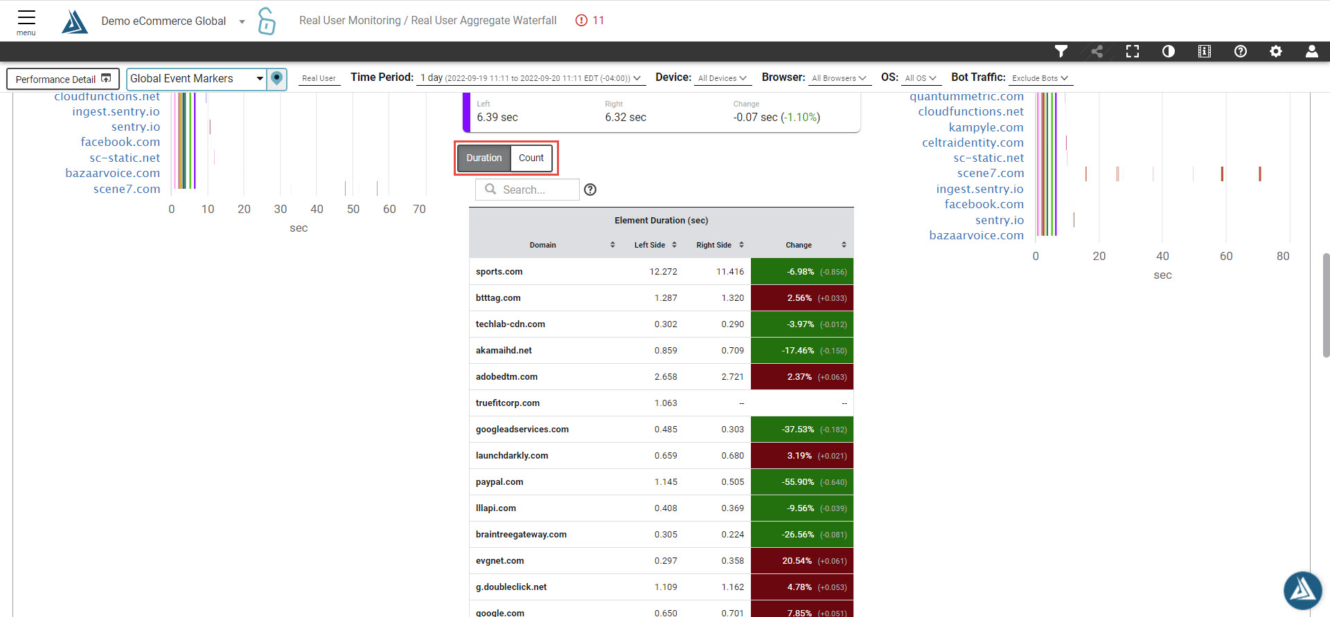This screenshot has width=1330, height=617.
Task: Click the techlab-cdn.com domain cell
Action: [x=511, y=324]
